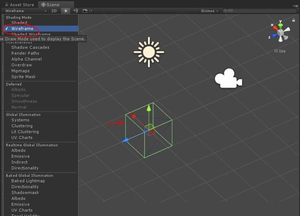Click the green Y-axis move arrow
This screenshot has width=300, height=216.
(148, 108)
